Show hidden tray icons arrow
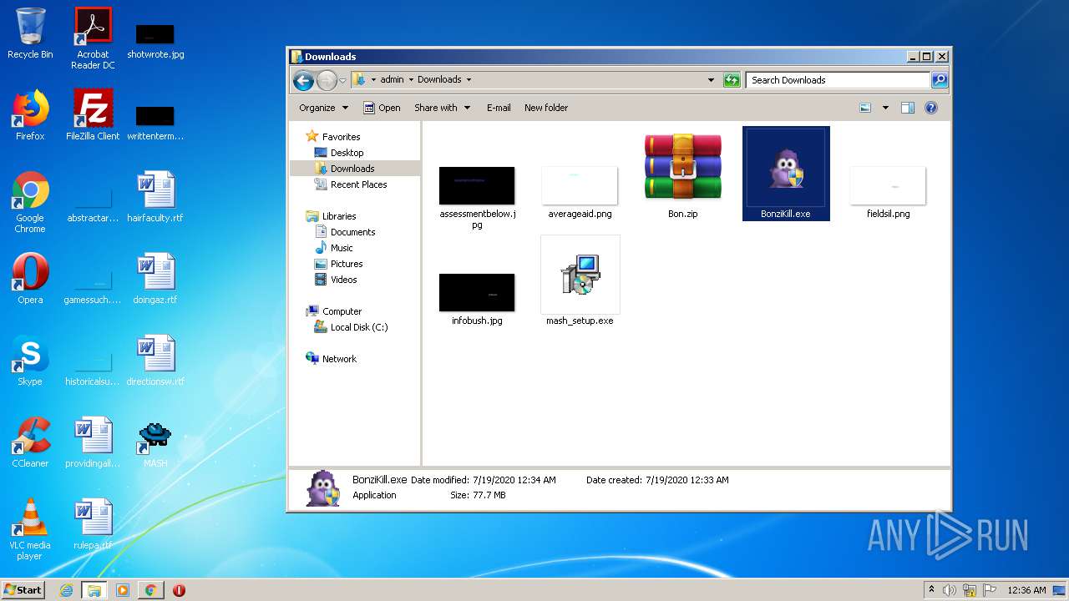This screenshot has height=601, width=1069. 931,590
